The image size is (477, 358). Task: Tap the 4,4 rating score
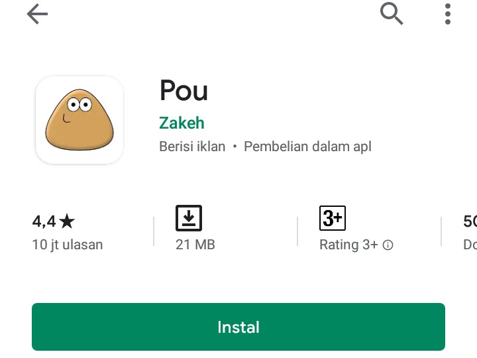coord(44,221)
